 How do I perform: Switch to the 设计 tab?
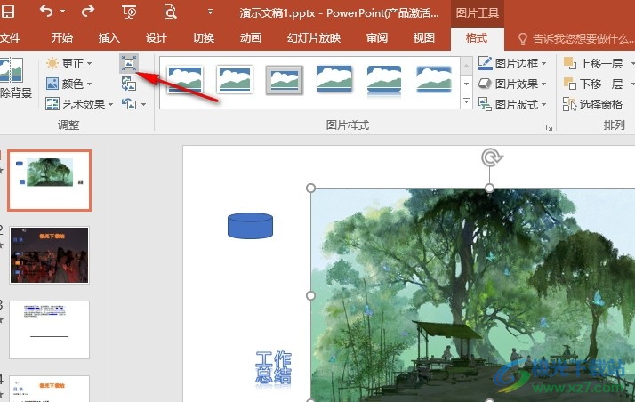[x=157, y=38]
